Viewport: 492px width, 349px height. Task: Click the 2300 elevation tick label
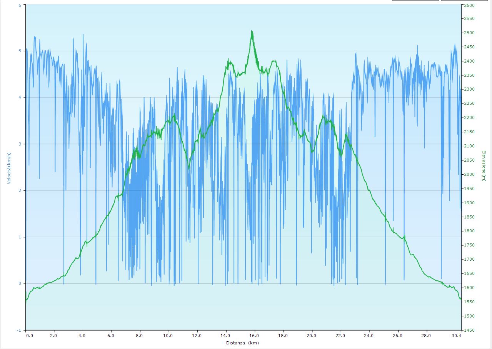[x=469, y=89]
